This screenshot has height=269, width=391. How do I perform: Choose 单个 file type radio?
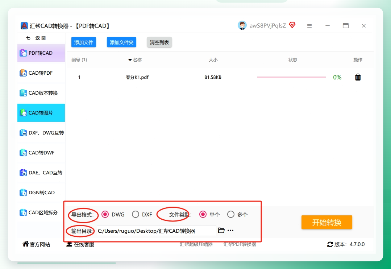click(203, 214)
